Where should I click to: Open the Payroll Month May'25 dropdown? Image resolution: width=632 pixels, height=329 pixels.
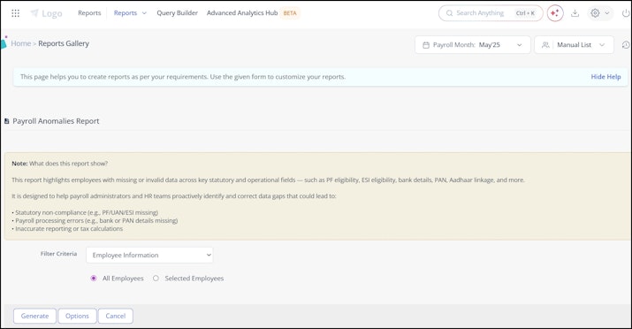click(x=472, y=45)
